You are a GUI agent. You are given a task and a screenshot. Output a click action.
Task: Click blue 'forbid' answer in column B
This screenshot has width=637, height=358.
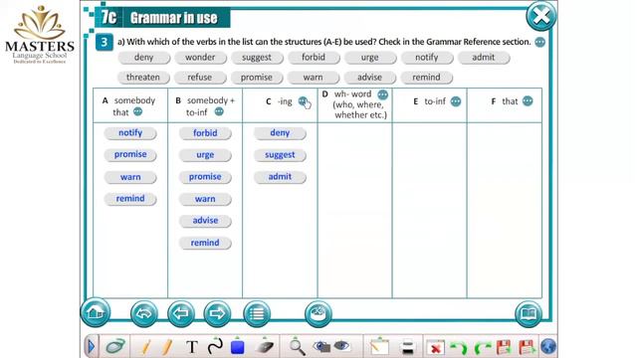[x=205, y=133]
